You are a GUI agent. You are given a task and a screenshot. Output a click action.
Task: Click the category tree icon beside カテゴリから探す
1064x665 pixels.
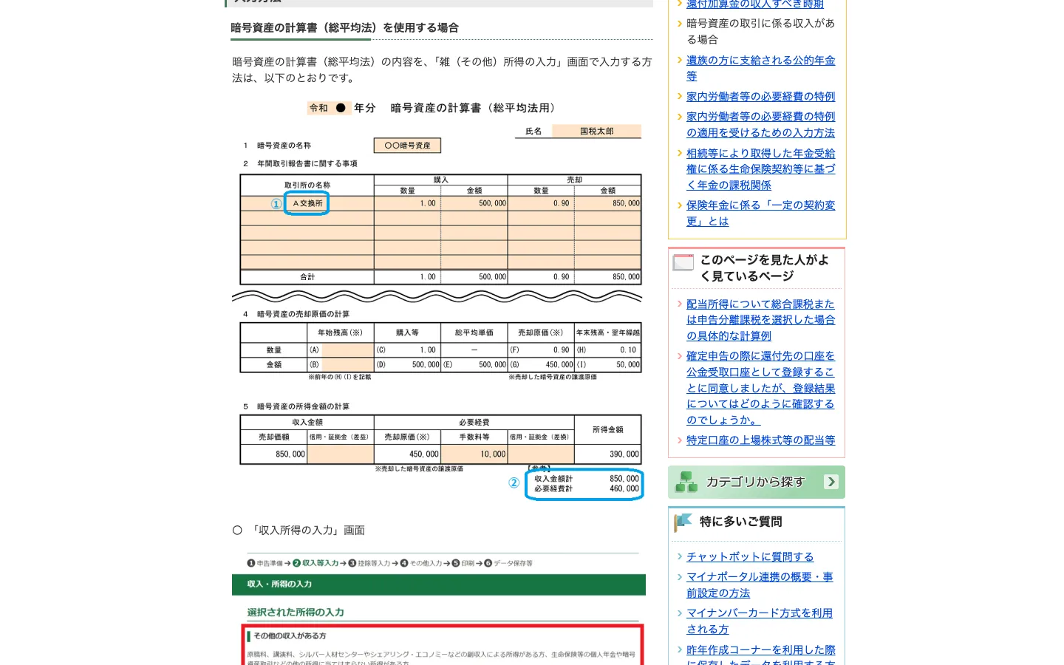click(686, 482)
